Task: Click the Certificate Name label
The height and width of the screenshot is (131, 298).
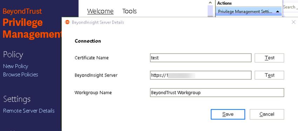Action: [92, 58]
